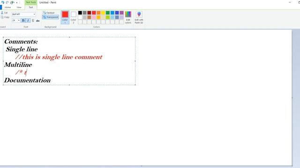The width and height of the screenshot is (300, 168).
Task: Pick the pink rose color swatch
Action: click(x=94, y=17)
